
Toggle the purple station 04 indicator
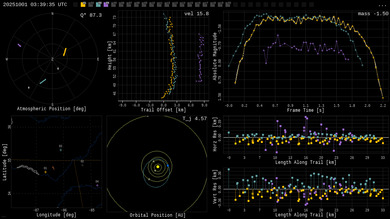pyautogui.click(x=106, y=5)
